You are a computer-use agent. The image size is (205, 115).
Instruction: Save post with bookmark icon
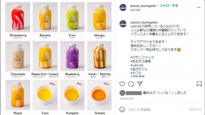pyautogui.click(x=199, y=84)
